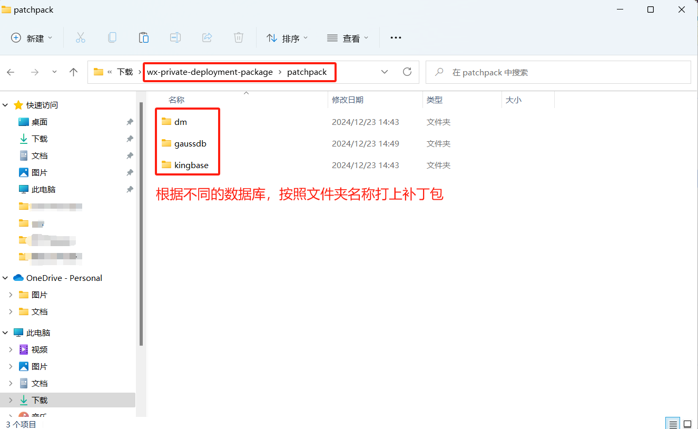Sort by 修改日期 column header
Screen dimensions: 698x429
(348, 100)
